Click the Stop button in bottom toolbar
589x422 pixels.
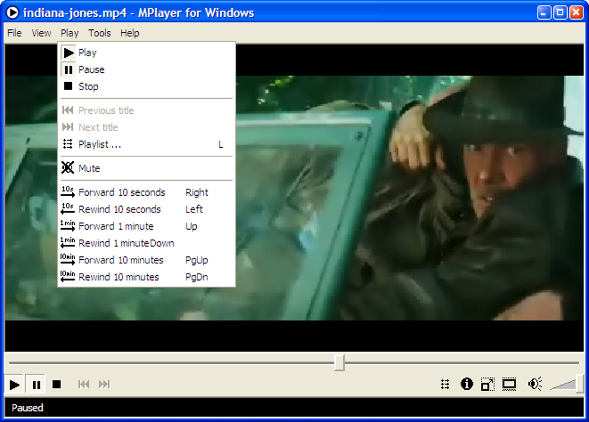[x=57, y=384]
